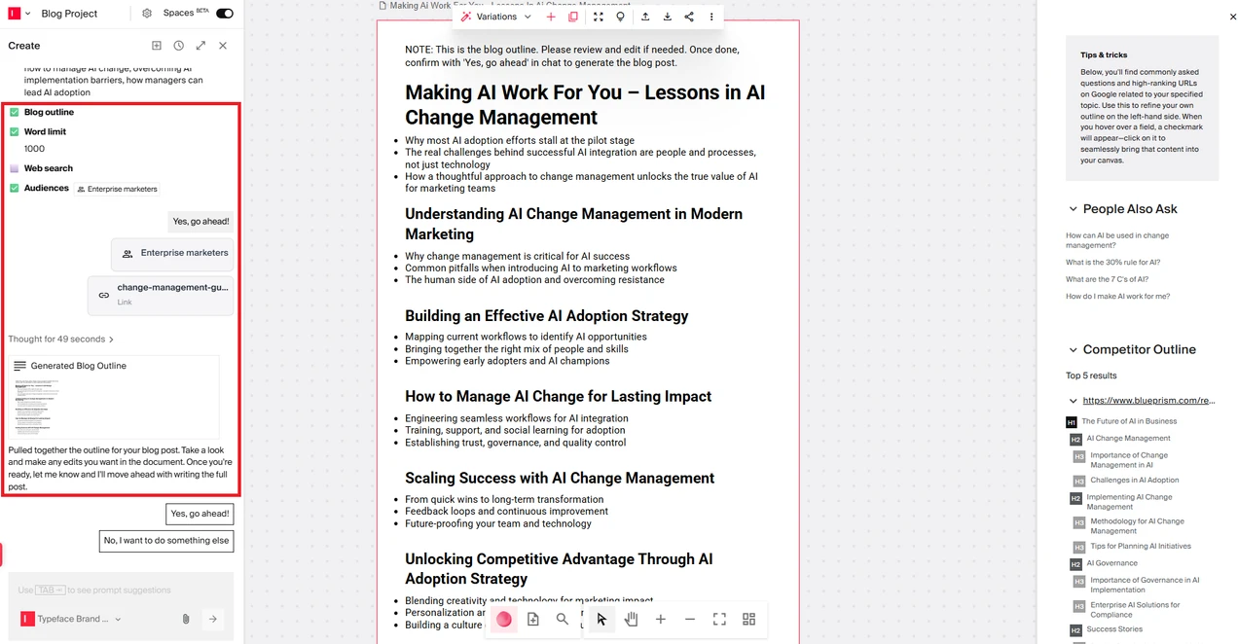The image size is (1238, 644).
Task: Open the blueprism.com competitor URL link
Action: [x=1148, y=401]
